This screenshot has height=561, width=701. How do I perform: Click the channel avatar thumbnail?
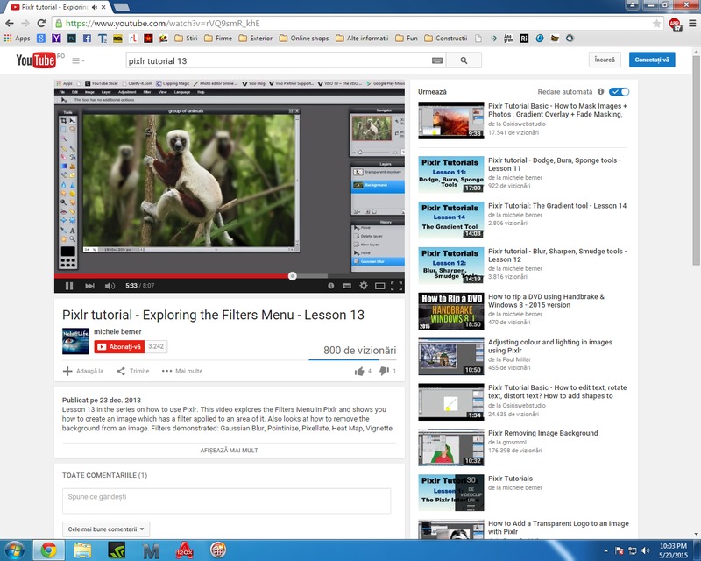(75, 341)
